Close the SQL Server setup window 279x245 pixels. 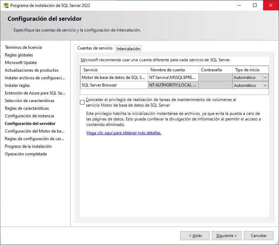[271, 6]
